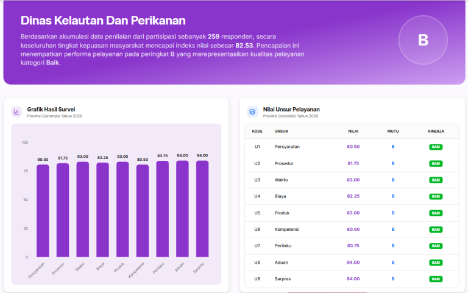Click the 82.53 index value in the banner

point(244,46)
